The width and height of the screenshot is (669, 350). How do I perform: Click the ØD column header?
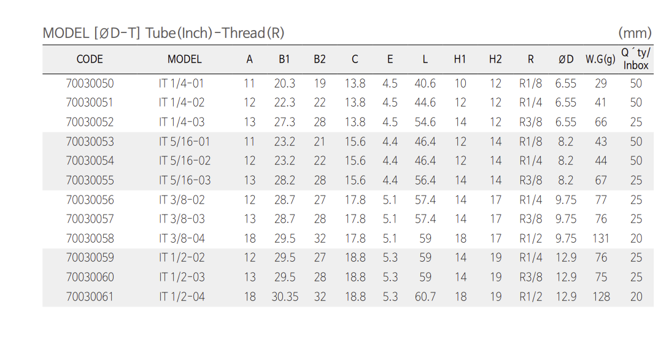click(565, 59)
